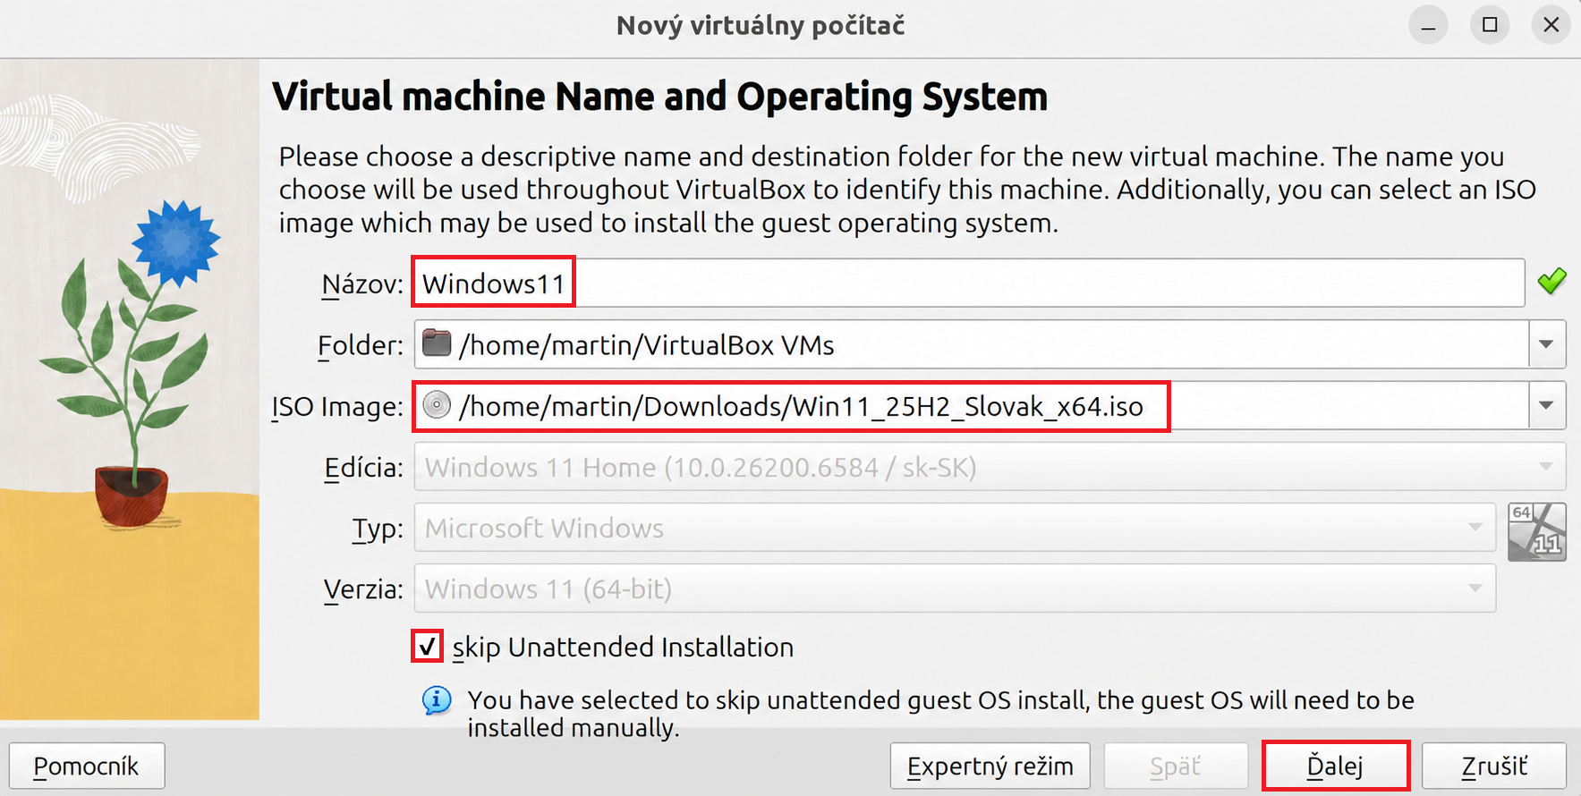Click the Názov label text

(x=362, y=284)
